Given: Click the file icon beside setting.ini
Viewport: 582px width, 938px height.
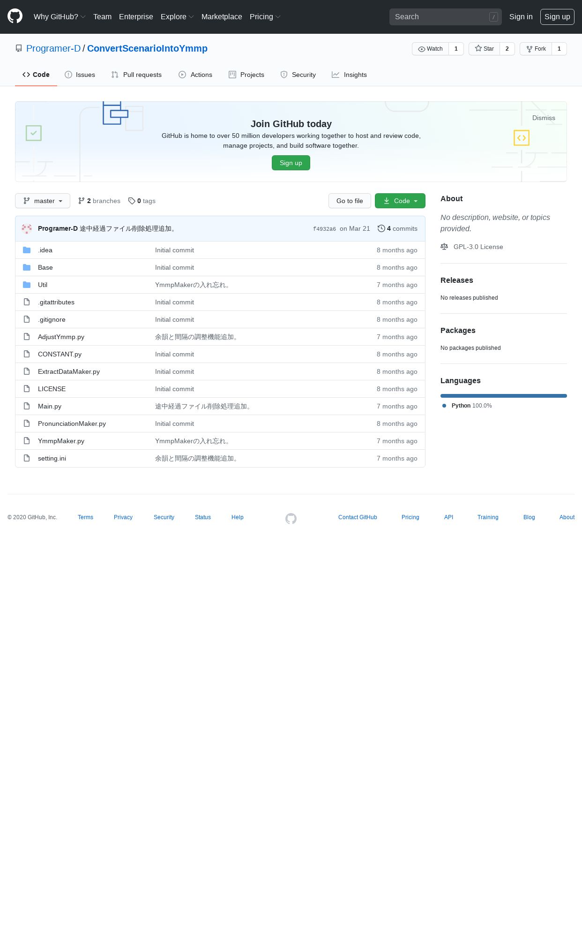Looking at the screenshot, I should (x=27, y=458).
